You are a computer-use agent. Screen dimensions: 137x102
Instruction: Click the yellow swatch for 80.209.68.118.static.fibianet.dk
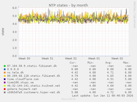pos(5,76)
